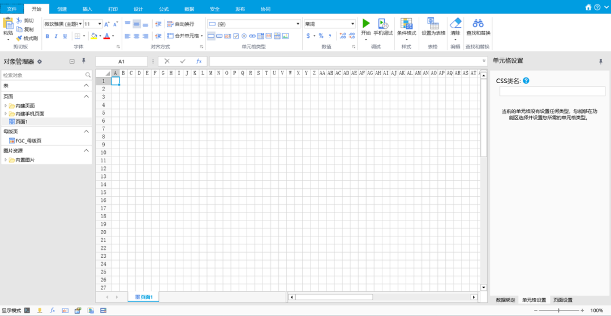Switch to the 数据 ribbon tab
The image size is (611, 316).
click(190, 9)
